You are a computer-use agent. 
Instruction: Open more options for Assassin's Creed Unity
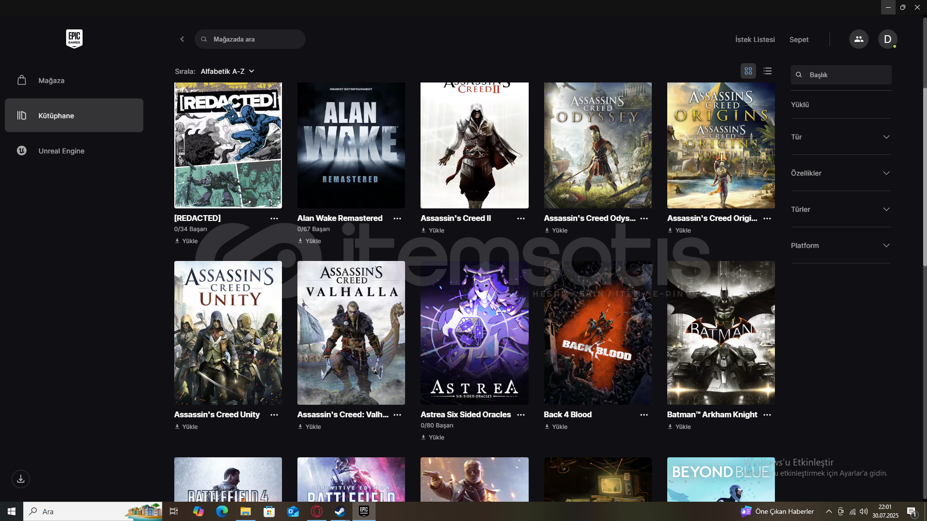pos(274,415)
